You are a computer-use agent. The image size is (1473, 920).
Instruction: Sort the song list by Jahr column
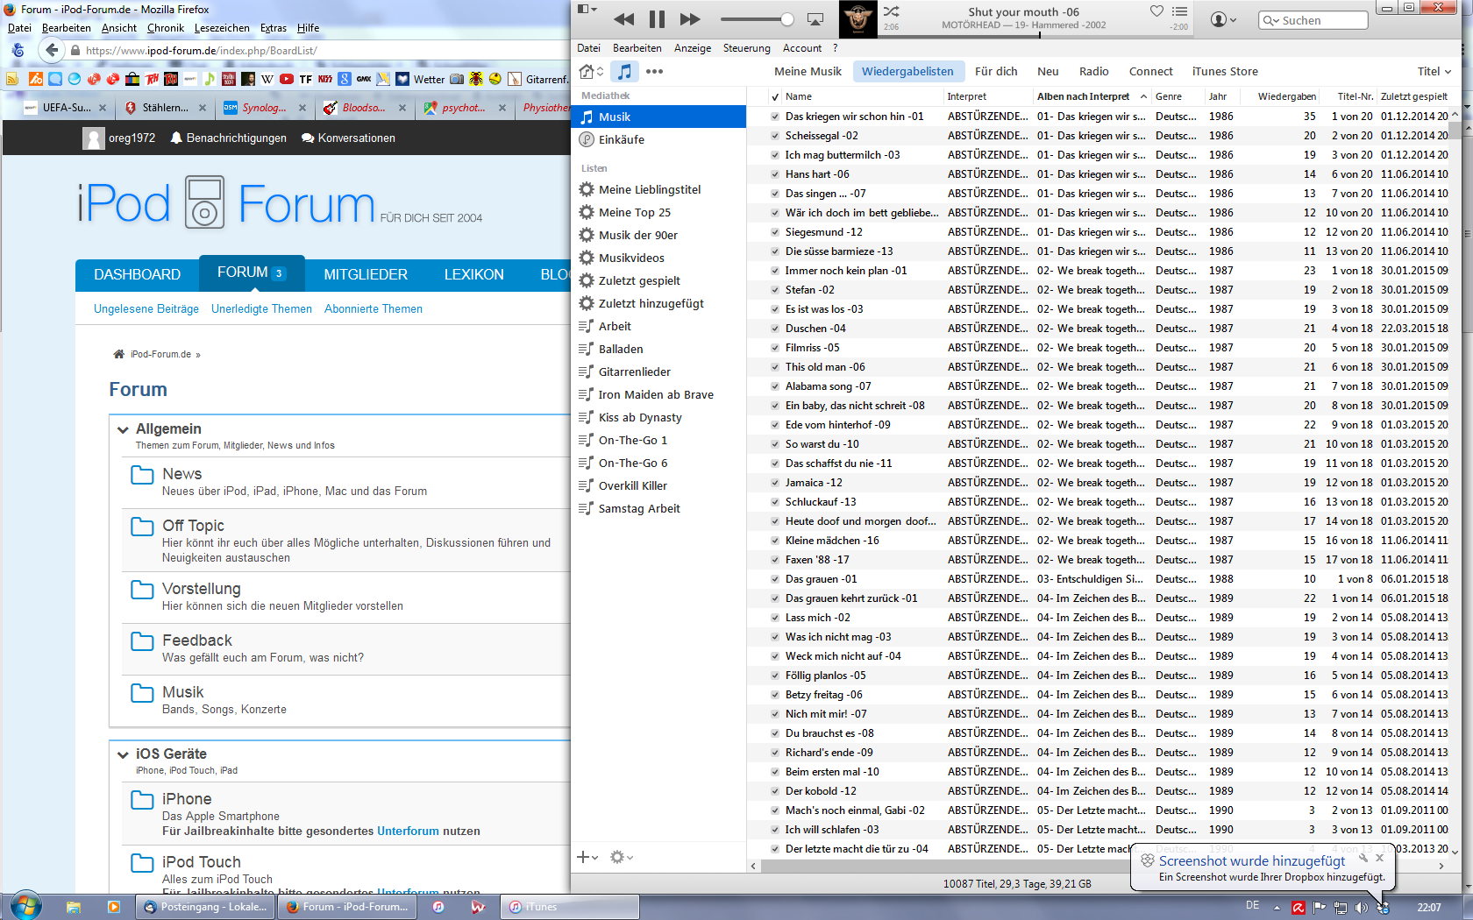coord(1224,96)
